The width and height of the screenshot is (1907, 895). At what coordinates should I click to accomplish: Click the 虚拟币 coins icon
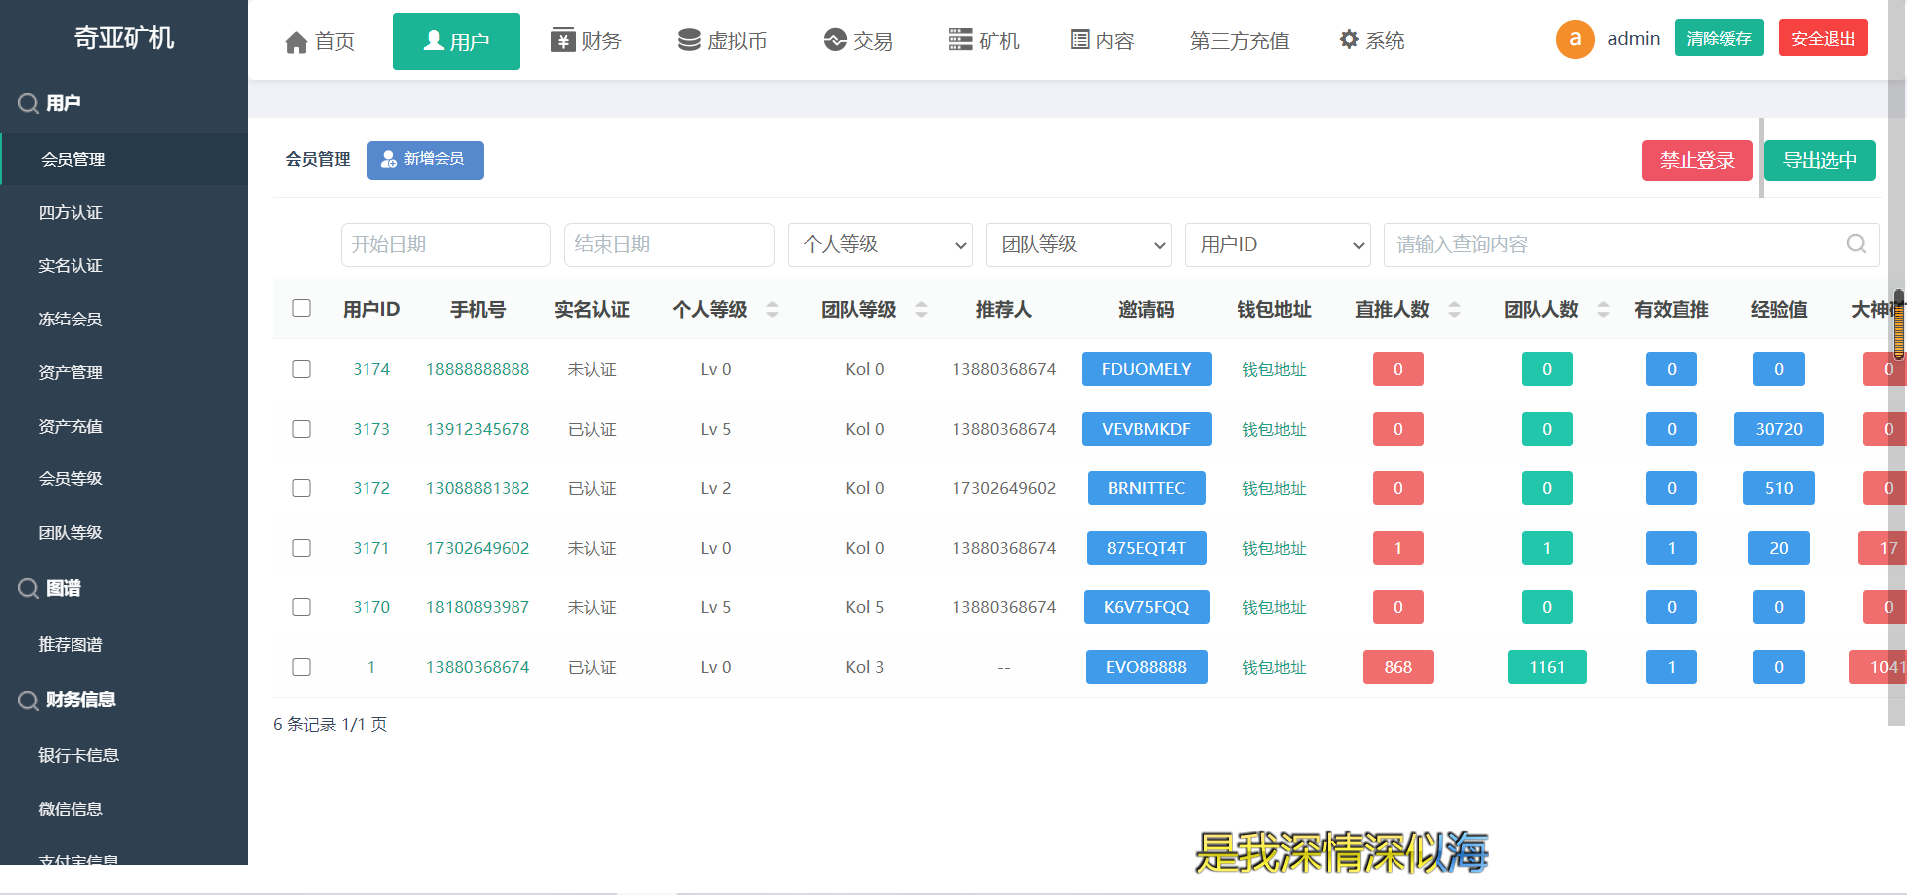[689, 40]
